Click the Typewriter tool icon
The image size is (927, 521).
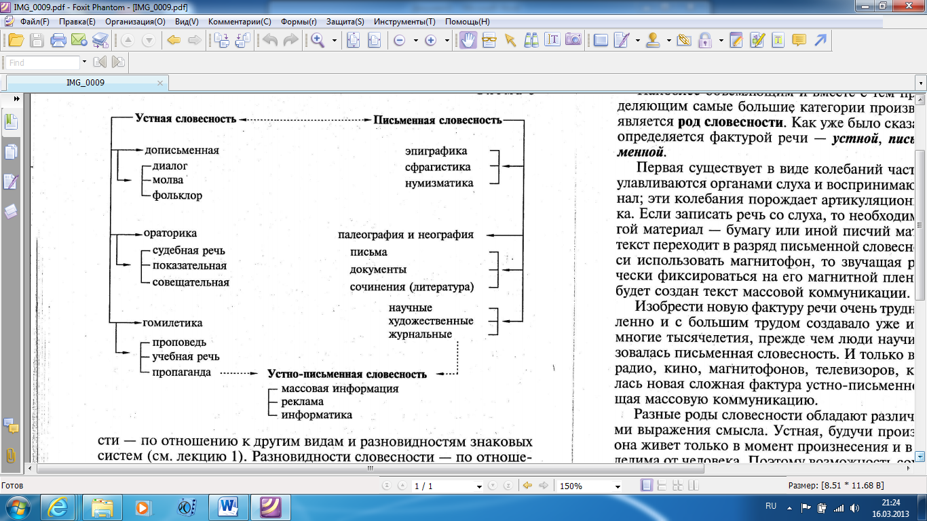coord(778,40)
